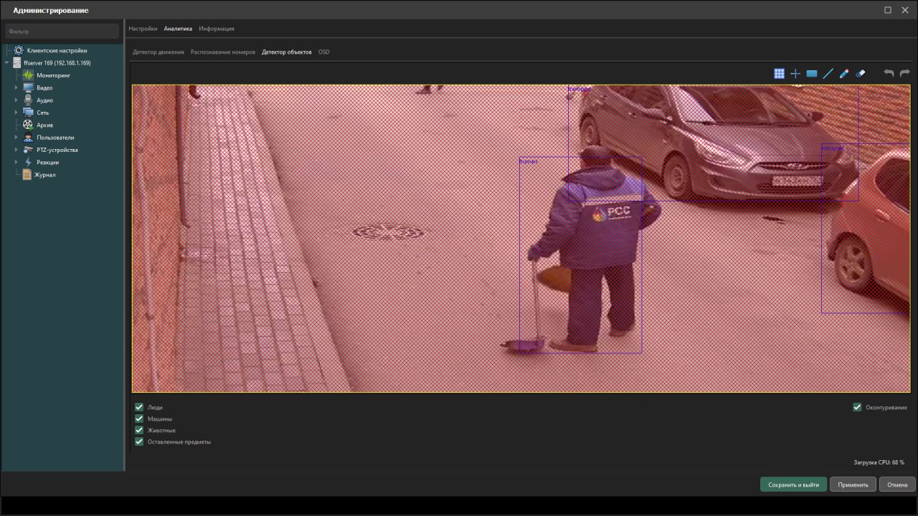Click the redo arrow icon
This screenshot has width=918, height=516.
coord(904,74)
